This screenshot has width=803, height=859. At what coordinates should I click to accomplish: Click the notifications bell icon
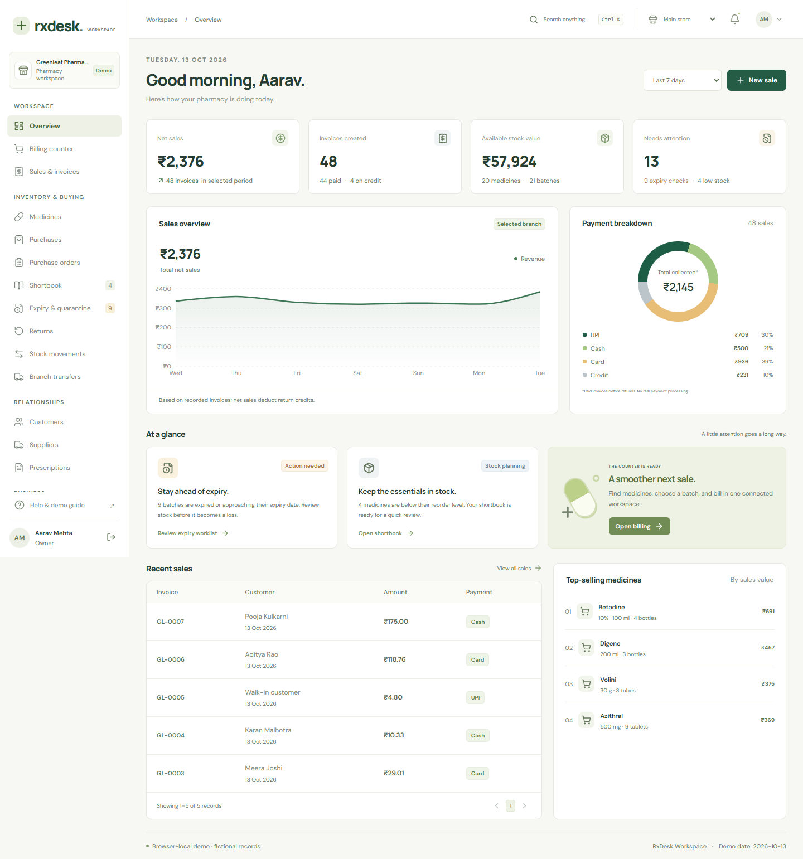(734, 20)
